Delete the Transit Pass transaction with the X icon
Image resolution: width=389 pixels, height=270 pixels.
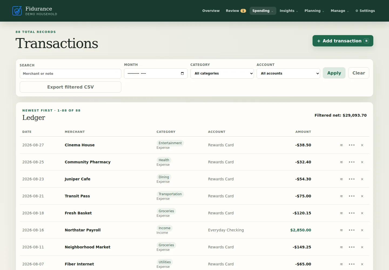click(x=362, y=196)
